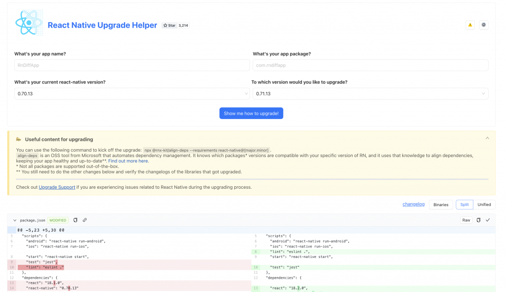
Task: Click the React logo icon
Action: pos(29,23)
